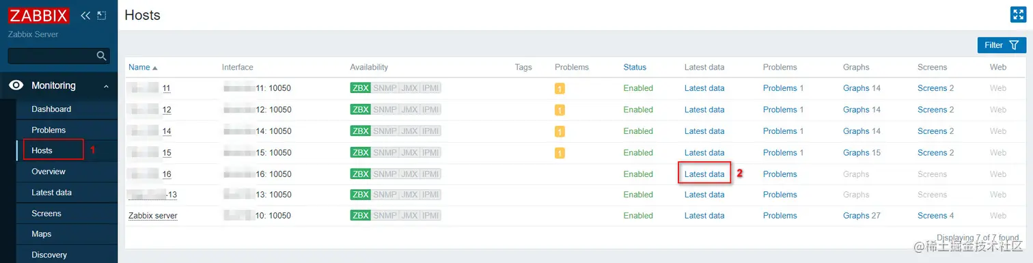Click ZBX availability badge for host 11
The height and width of the screenshot is (263, 1033).
click(360, 88)
